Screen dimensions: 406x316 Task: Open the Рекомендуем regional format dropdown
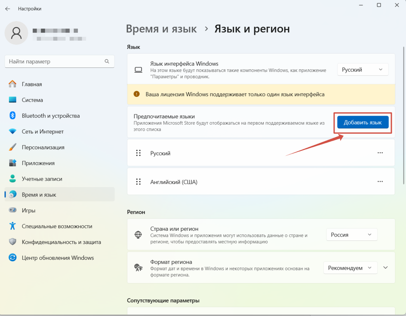tap(351, 268)
